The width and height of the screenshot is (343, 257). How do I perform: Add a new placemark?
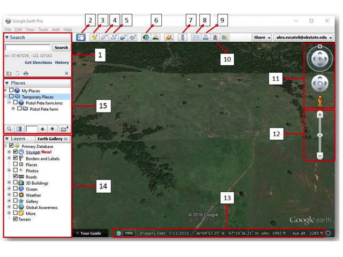tap(94, 37)
